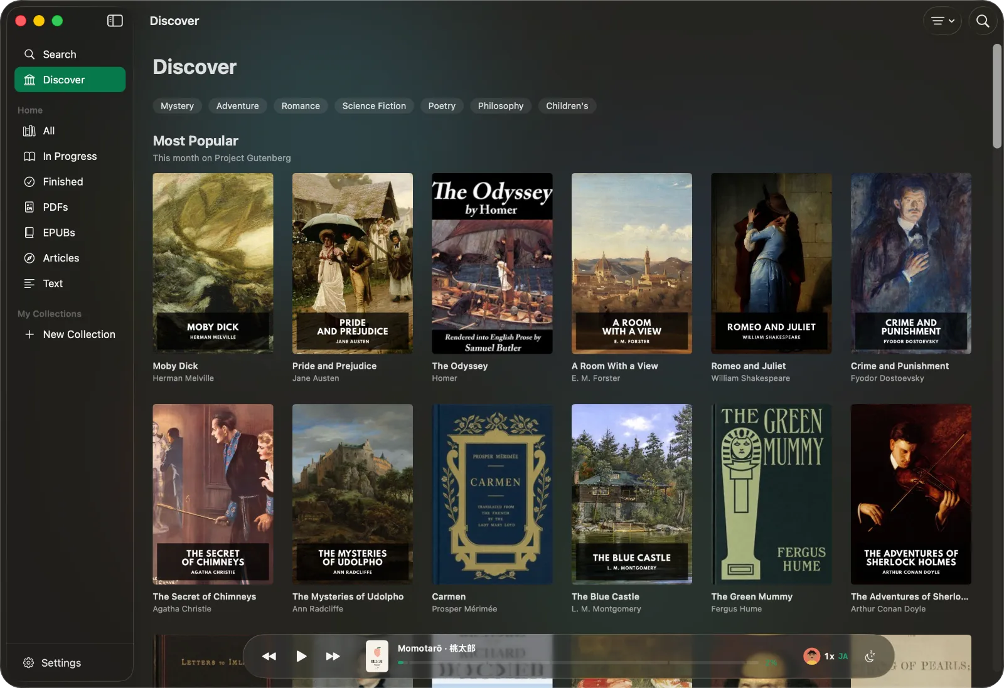
Task: Open the In Progress list
Action: pyautogui.click(x=70, y=156)
